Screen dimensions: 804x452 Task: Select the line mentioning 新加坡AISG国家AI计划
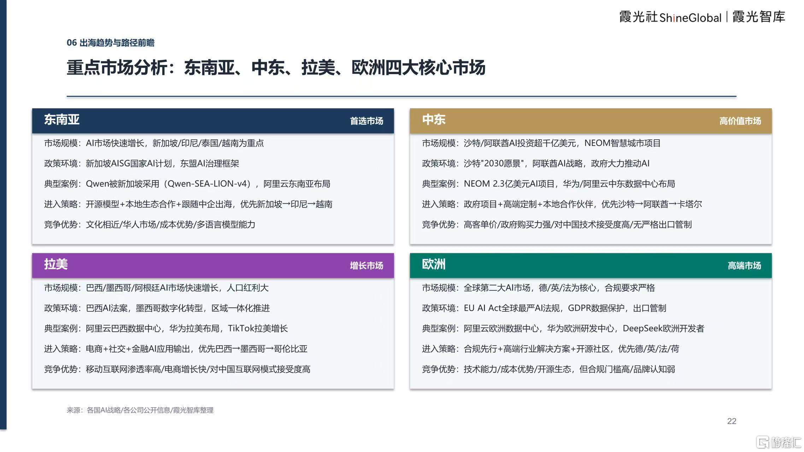point(141,163)
